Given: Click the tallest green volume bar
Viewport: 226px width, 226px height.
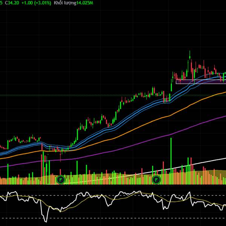Looking at the screenshot, I should 171,161.
